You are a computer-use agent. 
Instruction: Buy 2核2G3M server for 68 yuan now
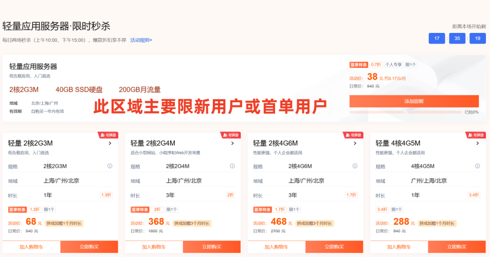[x=89, y=247]
